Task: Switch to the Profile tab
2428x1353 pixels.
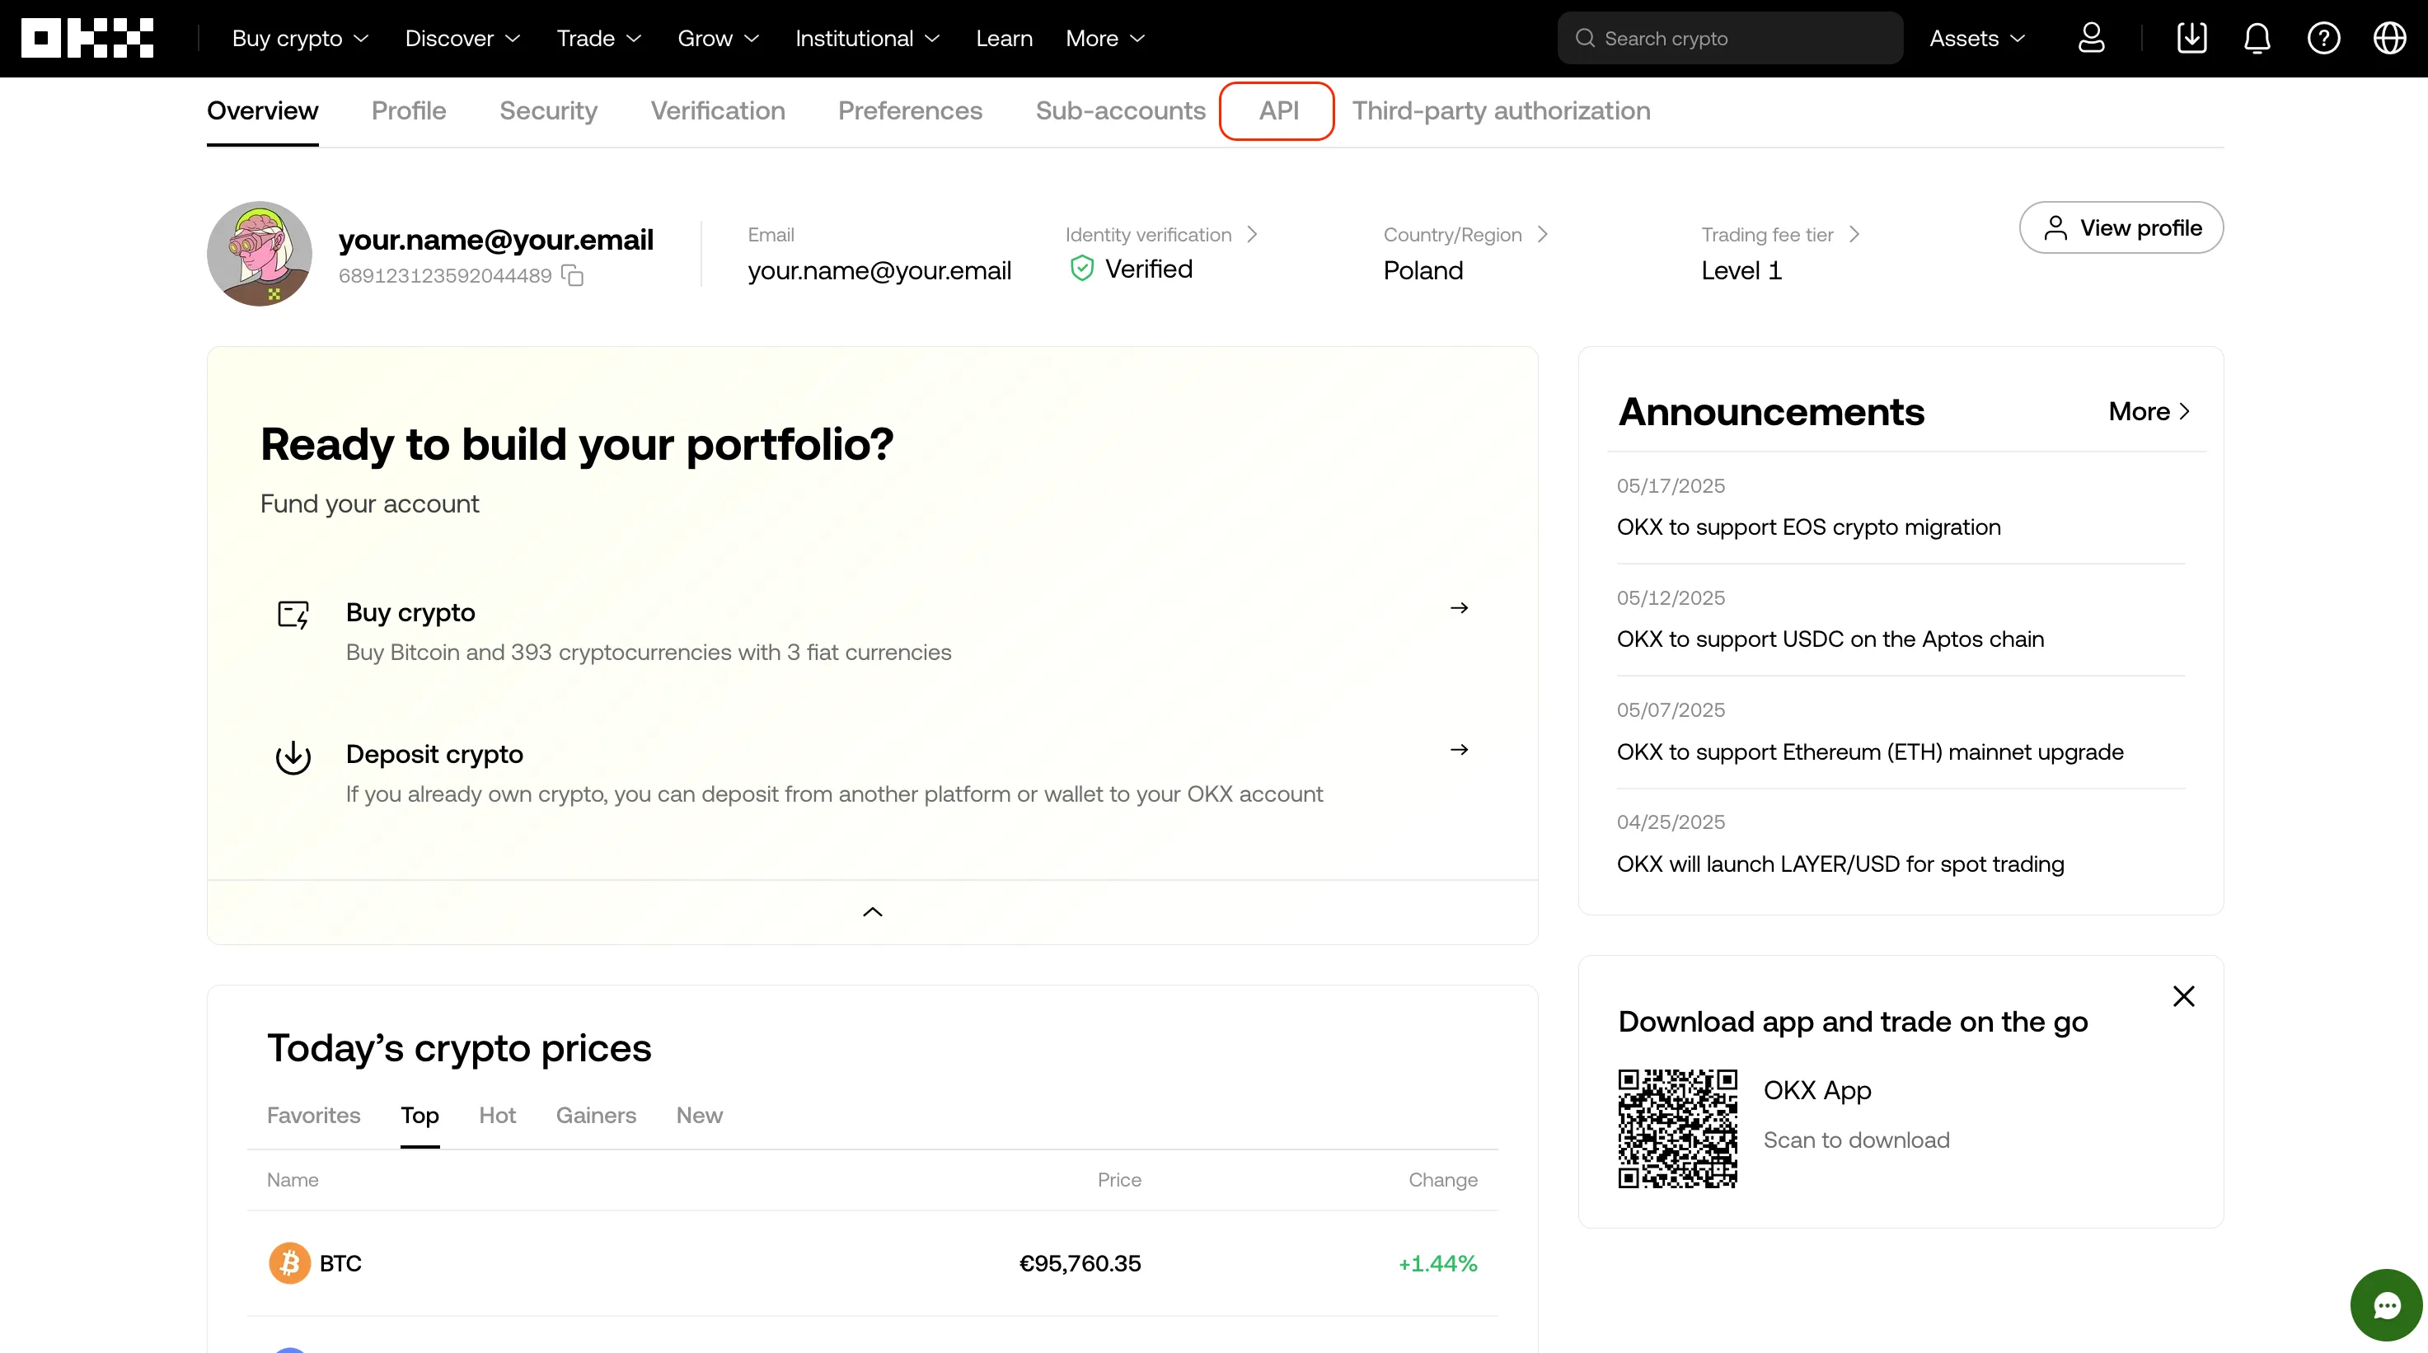Action: pyautogui.click(x=408, y=110)
